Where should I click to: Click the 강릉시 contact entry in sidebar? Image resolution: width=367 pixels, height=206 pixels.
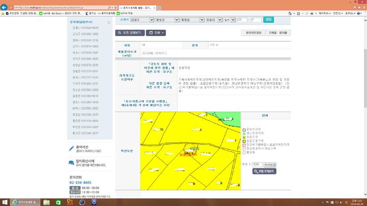pos(85,28)
